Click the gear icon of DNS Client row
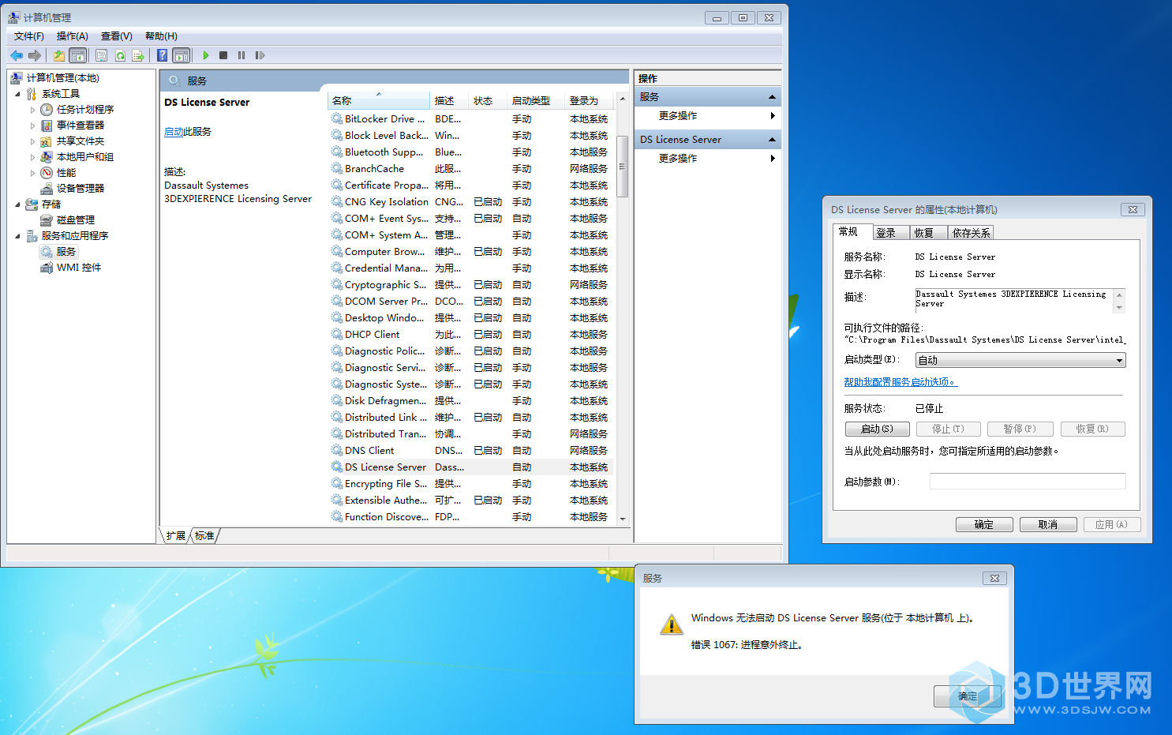The image size is (1172, 735). point(337,450)
